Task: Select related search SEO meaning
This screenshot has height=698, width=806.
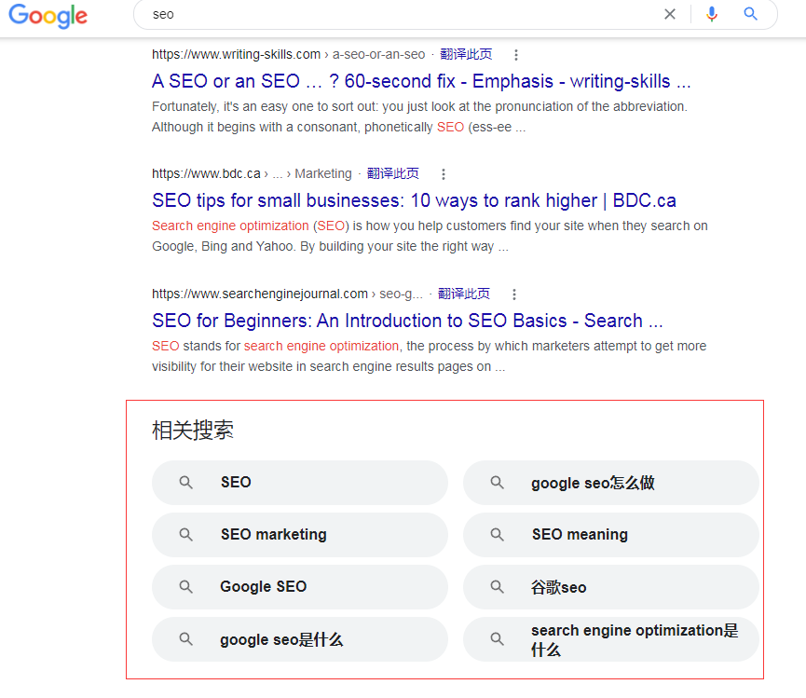Action: (611, 535)
